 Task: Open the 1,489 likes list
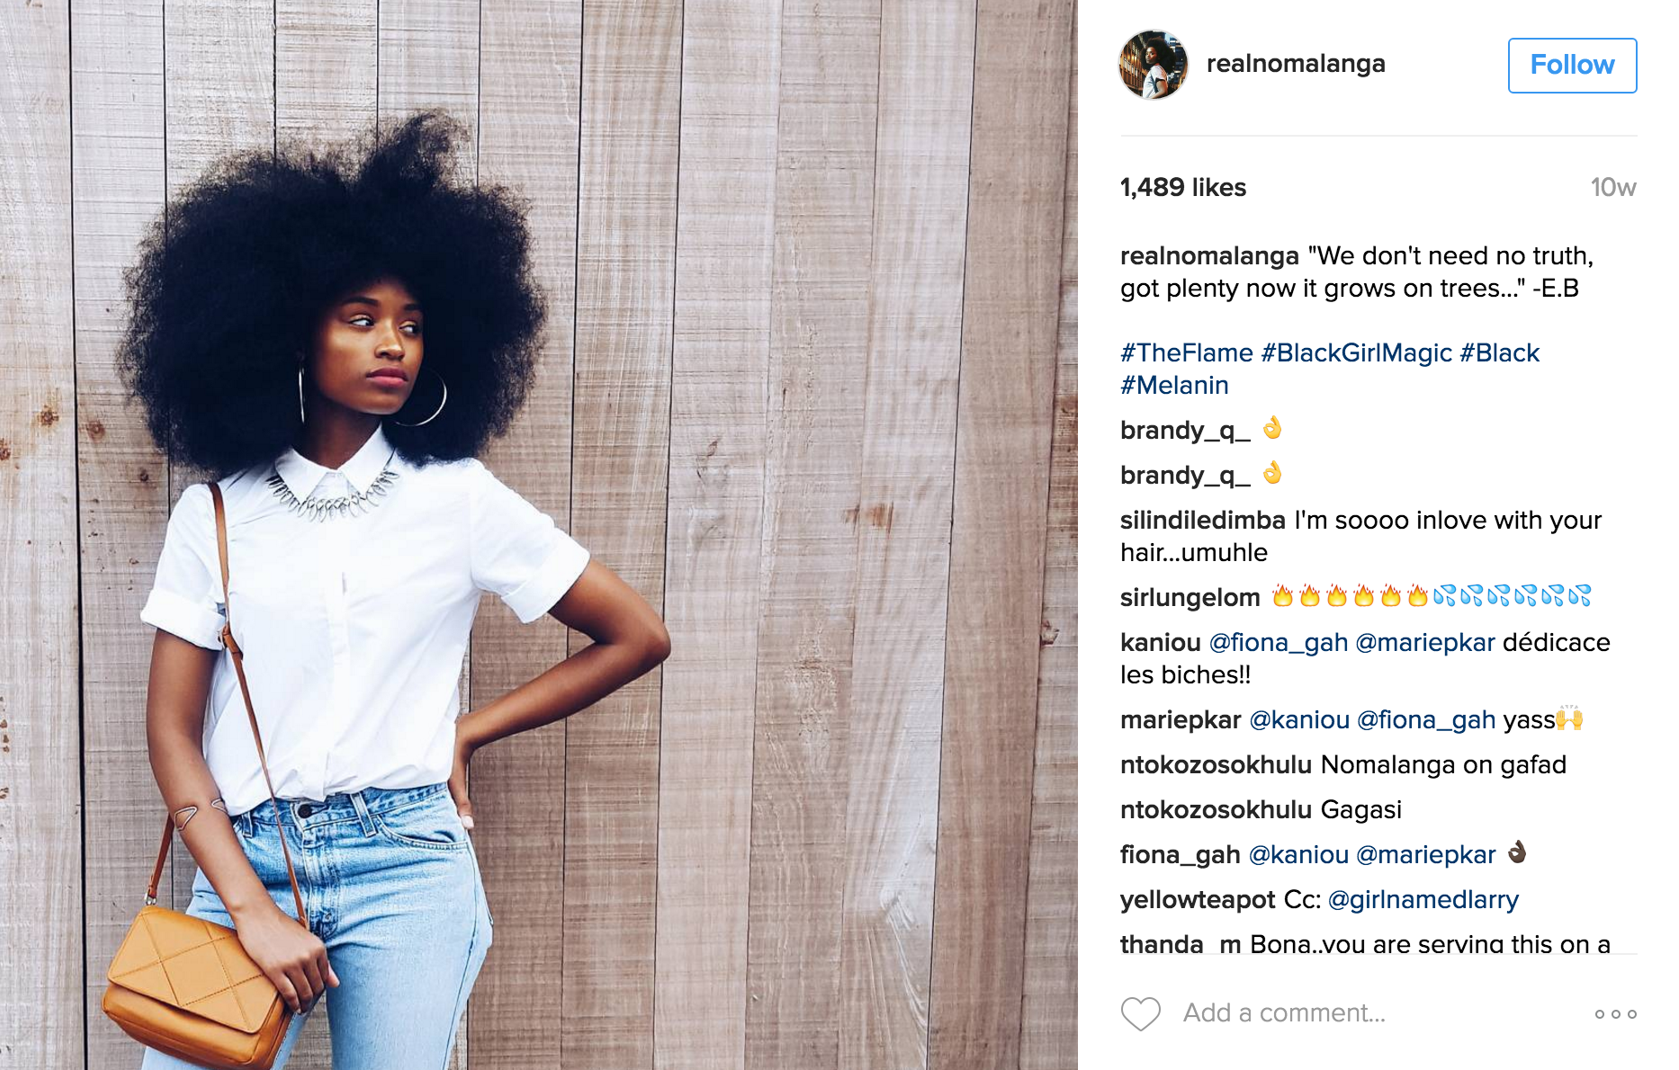[x=1183, y=187]
